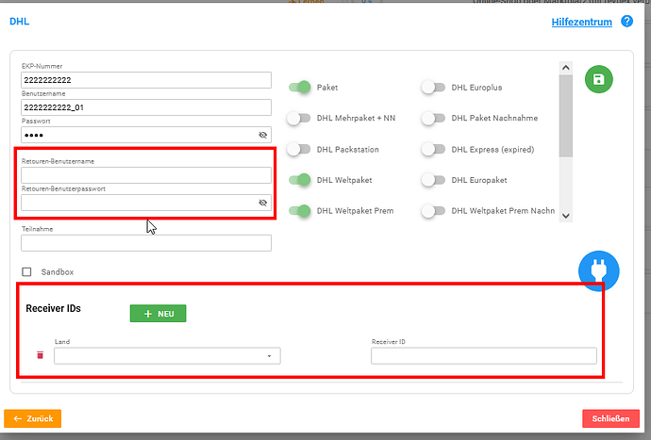The image size is (651, 440).
Task: Switch on DHL Paket Nachnahme
Action: [433, 118]
